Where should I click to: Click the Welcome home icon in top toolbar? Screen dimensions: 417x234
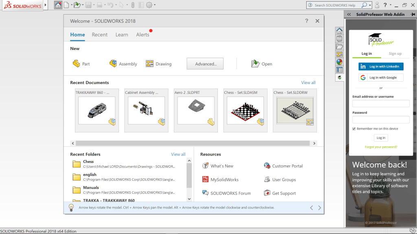coord(58,5)
